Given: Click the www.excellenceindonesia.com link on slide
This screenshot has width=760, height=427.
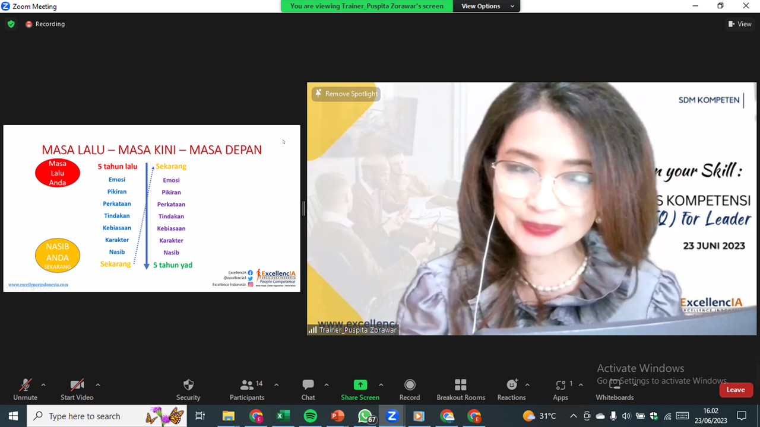Looking at the screenshot, I should [38, 285].
